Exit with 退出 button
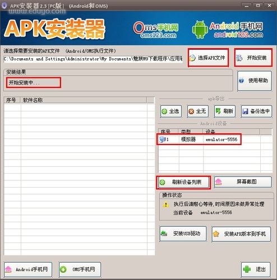Image resolution: width=277 pixels, height=280 pixels. pos(256,269)
